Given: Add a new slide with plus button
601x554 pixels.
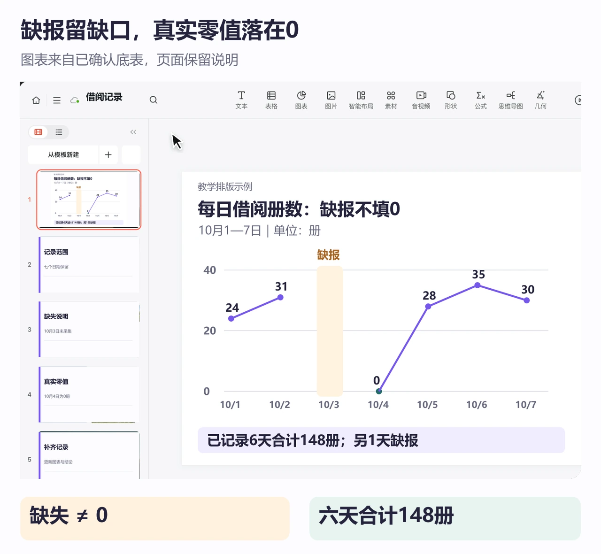Looking at the screenshot, I should [108, 154].
